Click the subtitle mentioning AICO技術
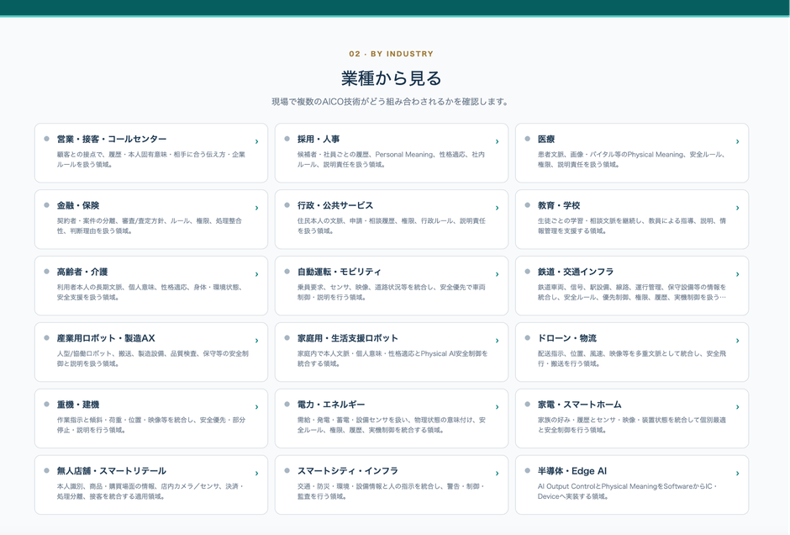 (x=391, y=102)
